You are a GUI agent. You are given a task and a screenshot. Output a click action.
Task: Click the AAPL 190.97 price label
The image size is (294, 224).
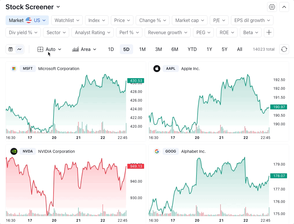[x=278, y=107]
